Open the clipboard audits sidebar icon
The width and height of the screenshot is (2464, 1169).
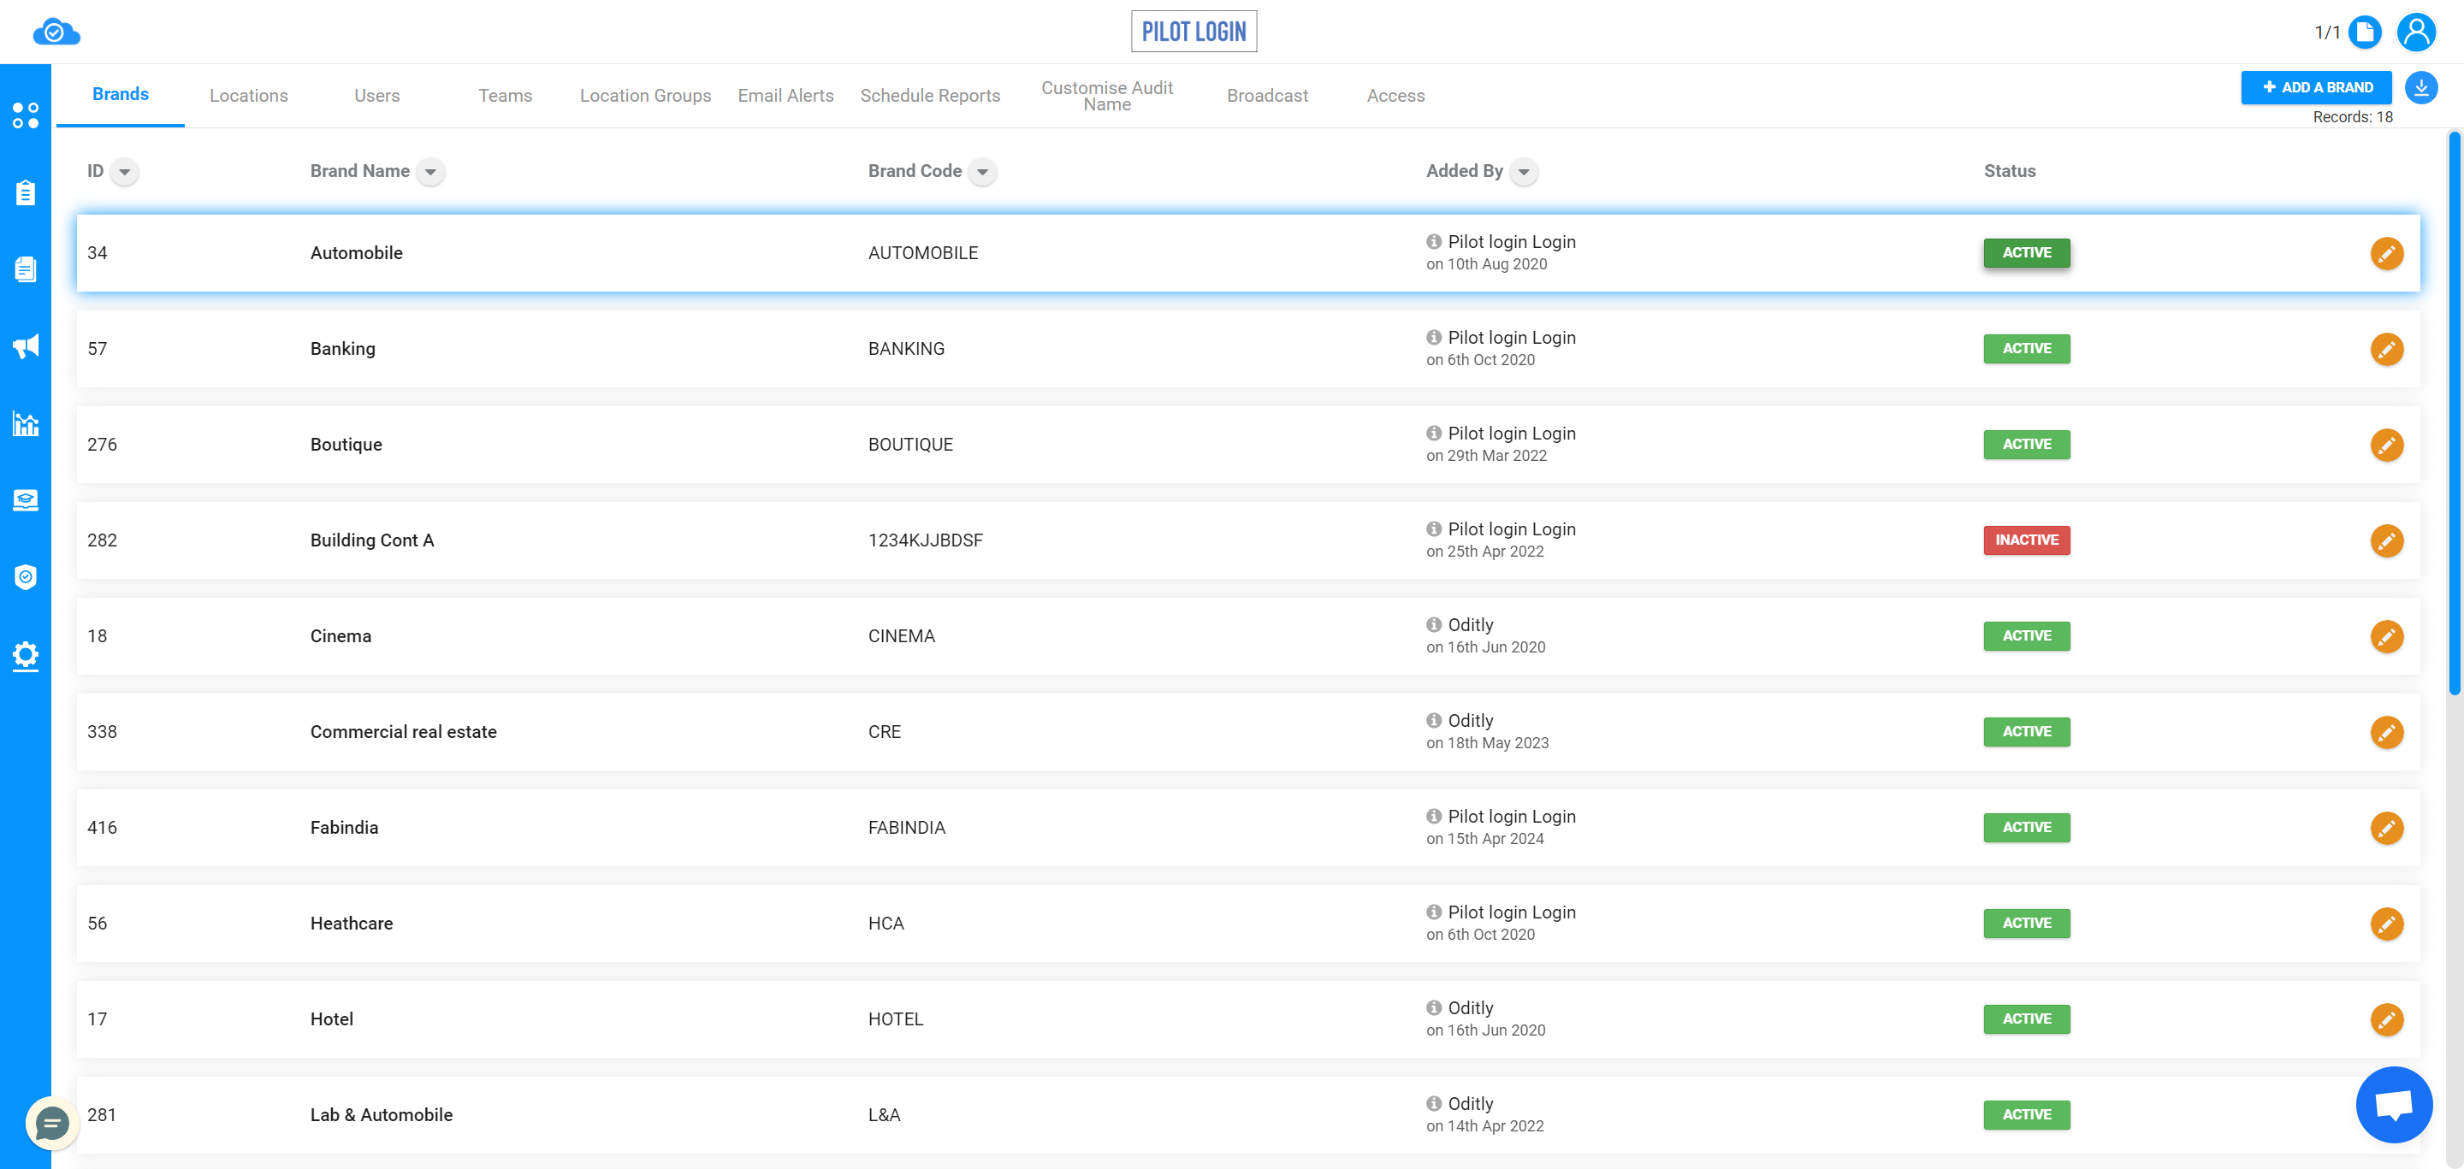26,193
